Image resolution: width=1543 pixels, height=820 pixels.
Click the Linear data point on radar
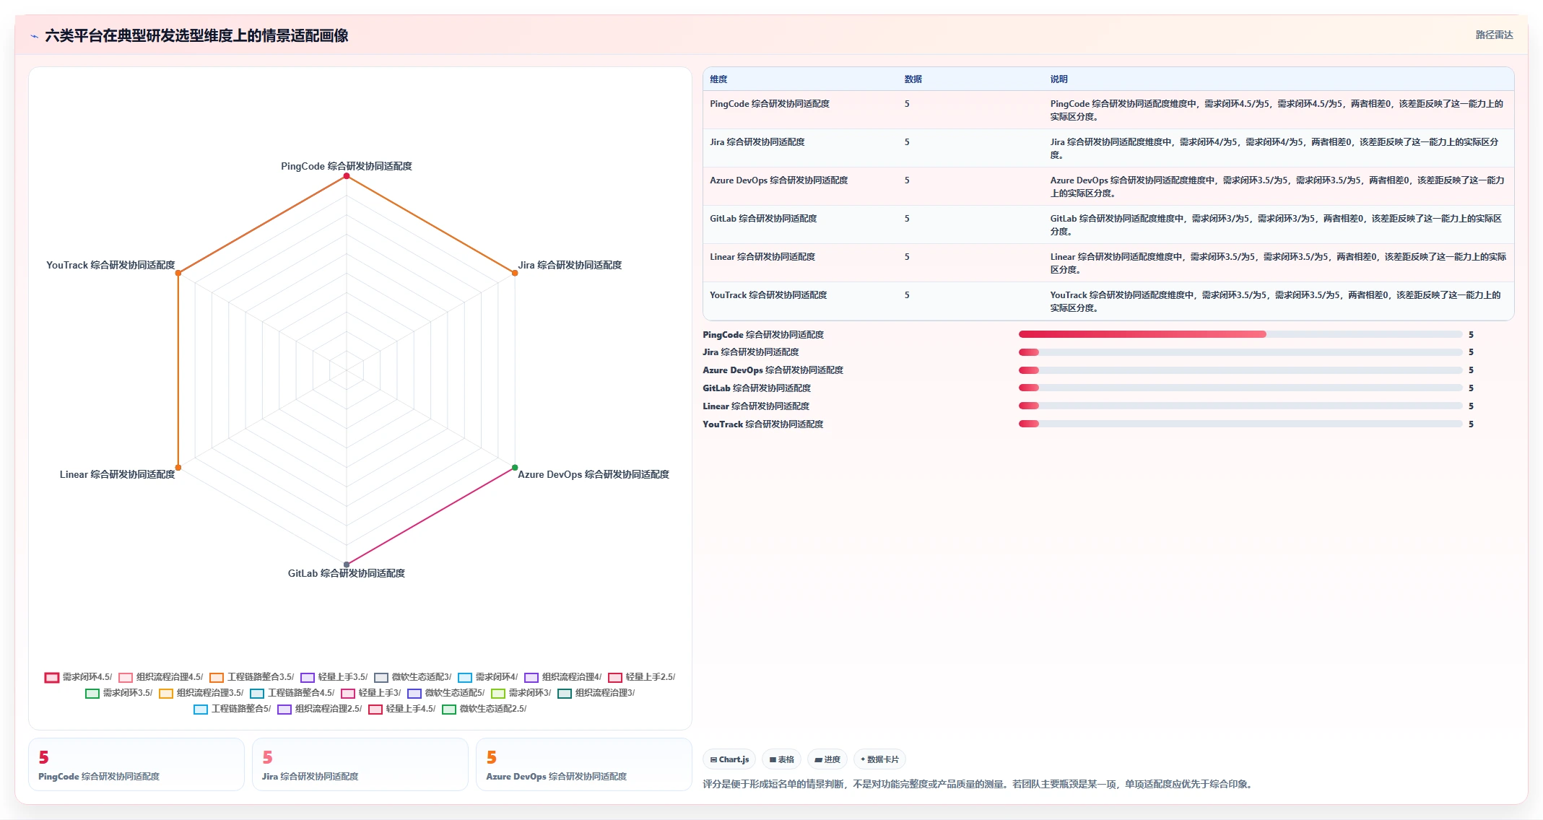coord(178,468)
